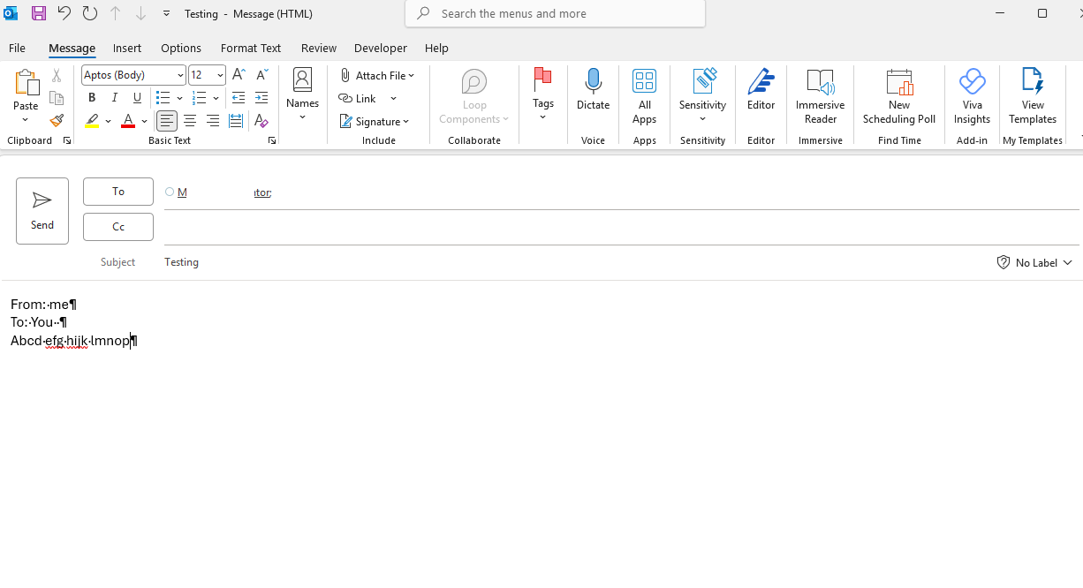
Task: Toggle numbered list formatting
Action: click(x=200, y=98)
